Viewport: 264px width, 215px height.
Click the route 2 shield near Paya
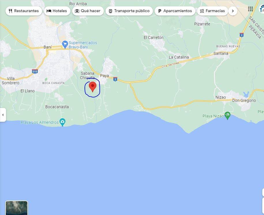(115, 79)
